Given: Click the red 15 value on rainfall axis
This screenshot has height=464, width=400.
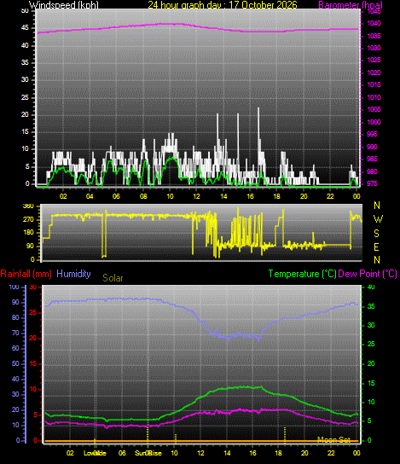Looking at the screenshot, I should 33,363.
